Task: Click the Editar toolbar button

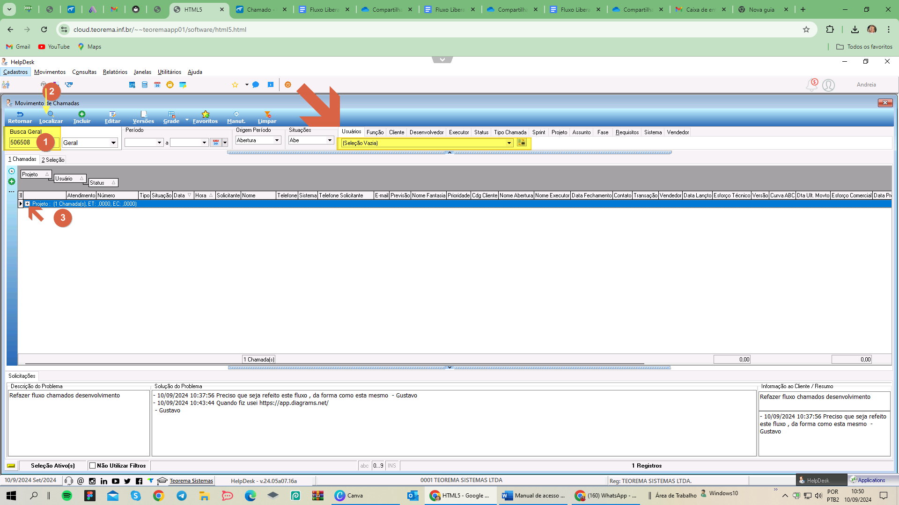Action: coord(112,117)
